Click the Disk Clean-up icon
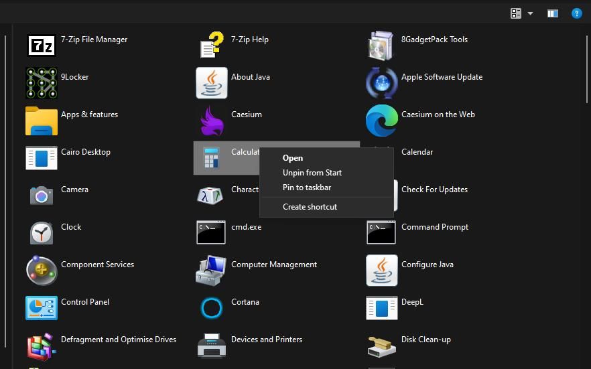 pos(381,345)
